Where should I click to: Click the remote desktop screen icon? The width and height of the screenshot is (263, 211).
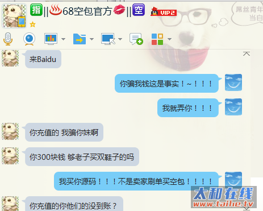[108, 39]
